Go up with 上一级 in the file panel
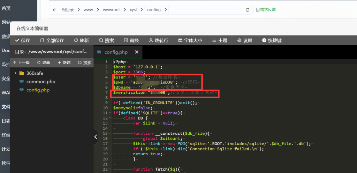The width and height of the screenshot is (357, 173). tap(21, 63)
